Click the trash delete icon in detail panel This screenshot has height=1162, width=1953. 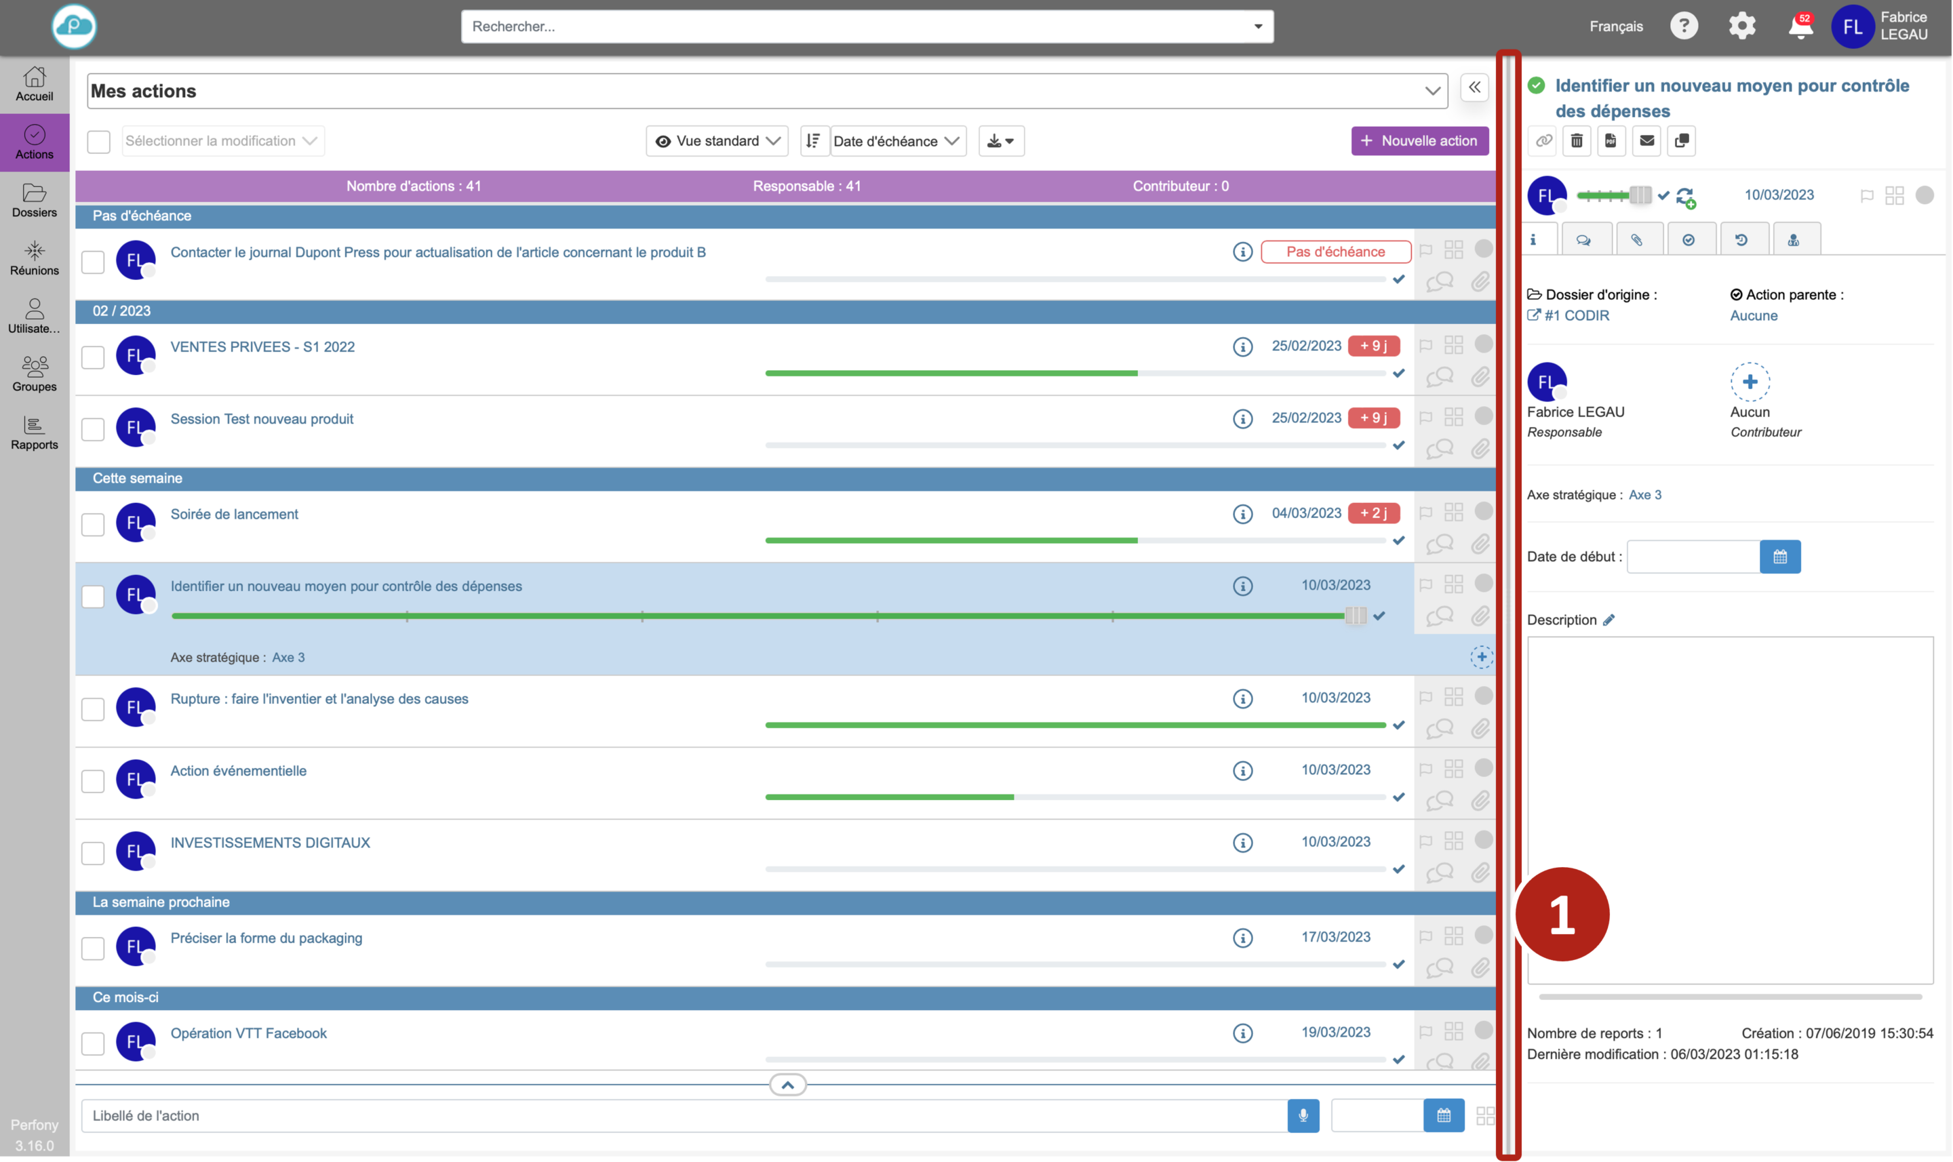[1577, 141]
